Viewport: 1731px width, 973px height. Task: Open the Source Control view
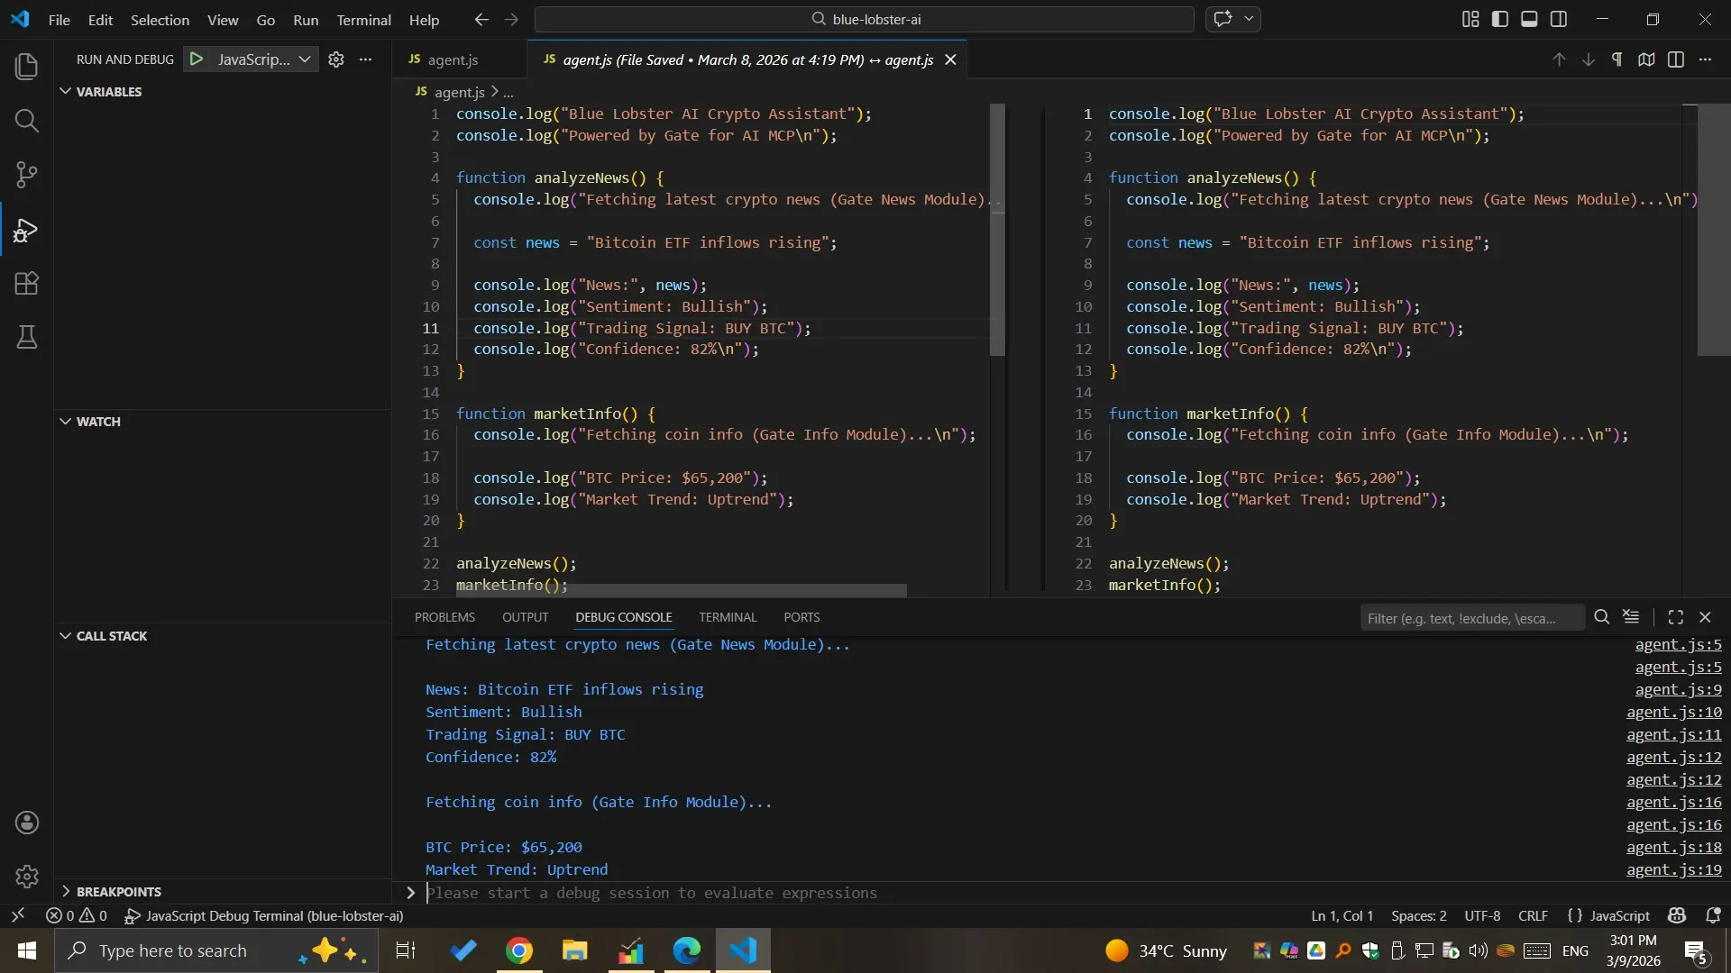click(x=27, y=175)
